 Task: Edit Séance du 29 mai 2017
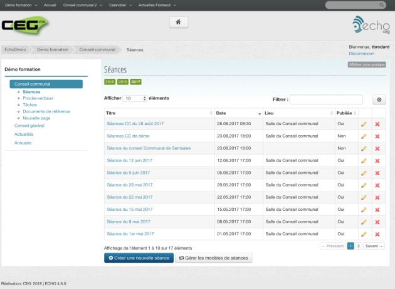[364, 185]
